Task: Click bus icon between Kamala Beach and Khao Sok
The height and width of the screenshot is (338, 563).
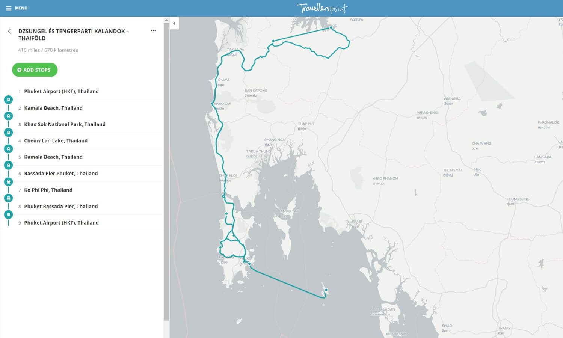Action: [x=8, y=116]
